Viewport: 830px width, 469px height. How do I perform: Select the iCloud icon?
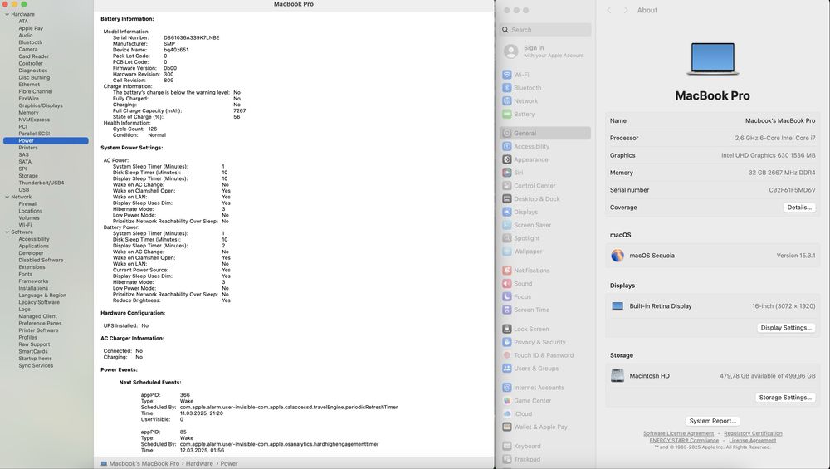pos(507,414)
